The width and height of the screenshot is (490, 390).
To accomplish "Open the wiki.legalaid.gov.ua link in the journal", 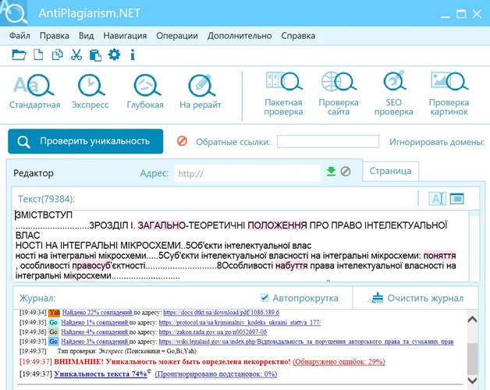I will point(306,342).
